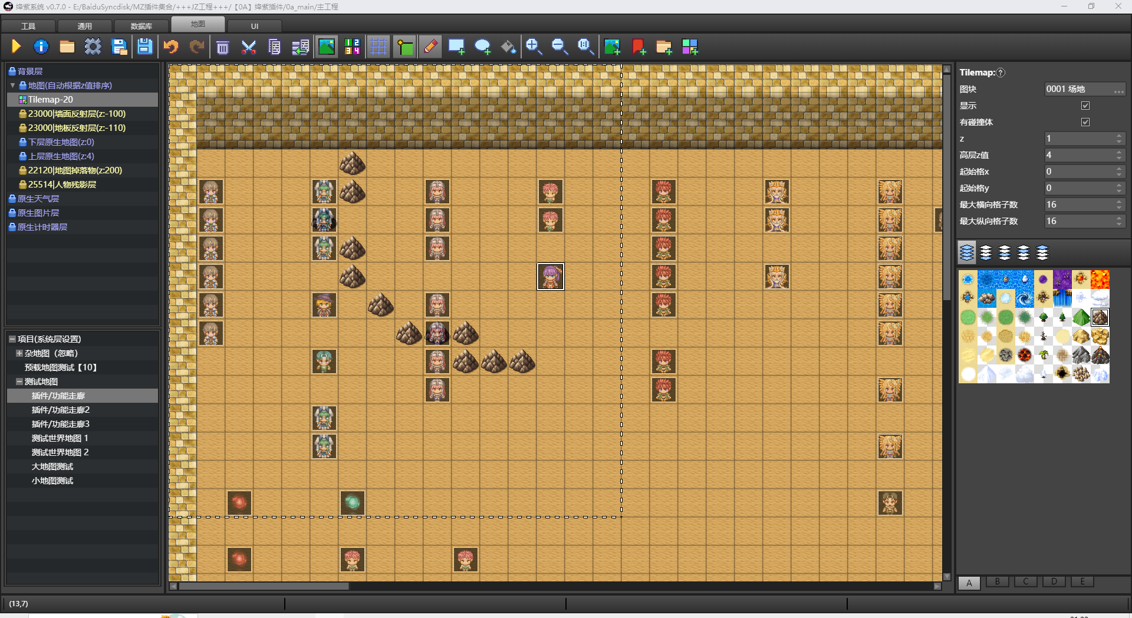Screen dimensions: 1132x618
Task: Select the pencil draw tool
Action: (x=431, y=47)
